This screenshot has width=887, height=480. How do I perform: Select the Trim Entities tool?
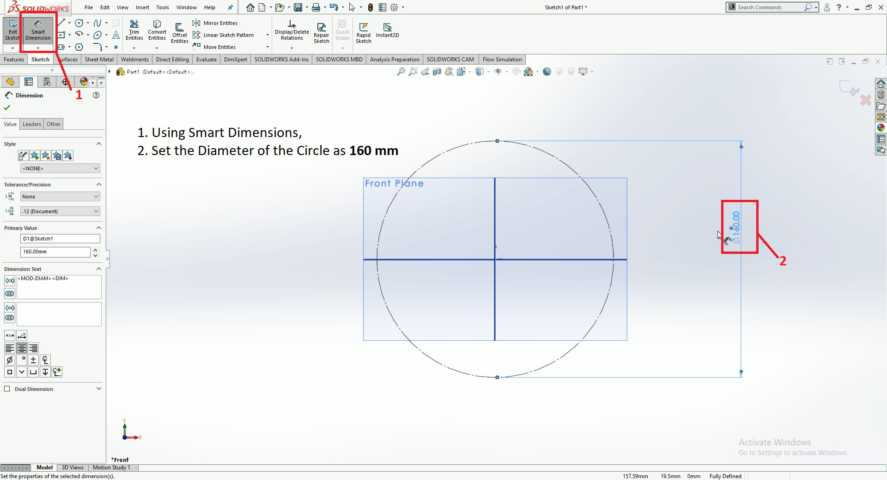tap(134, 30)
